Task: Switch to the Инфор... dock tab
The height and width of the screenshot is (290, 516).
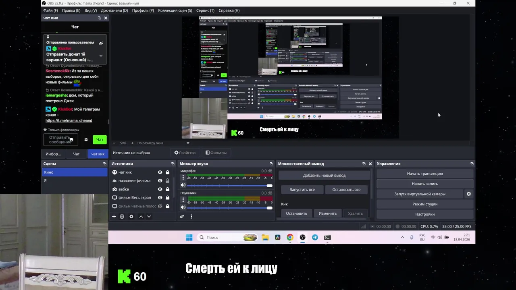Action: point(53,154)
